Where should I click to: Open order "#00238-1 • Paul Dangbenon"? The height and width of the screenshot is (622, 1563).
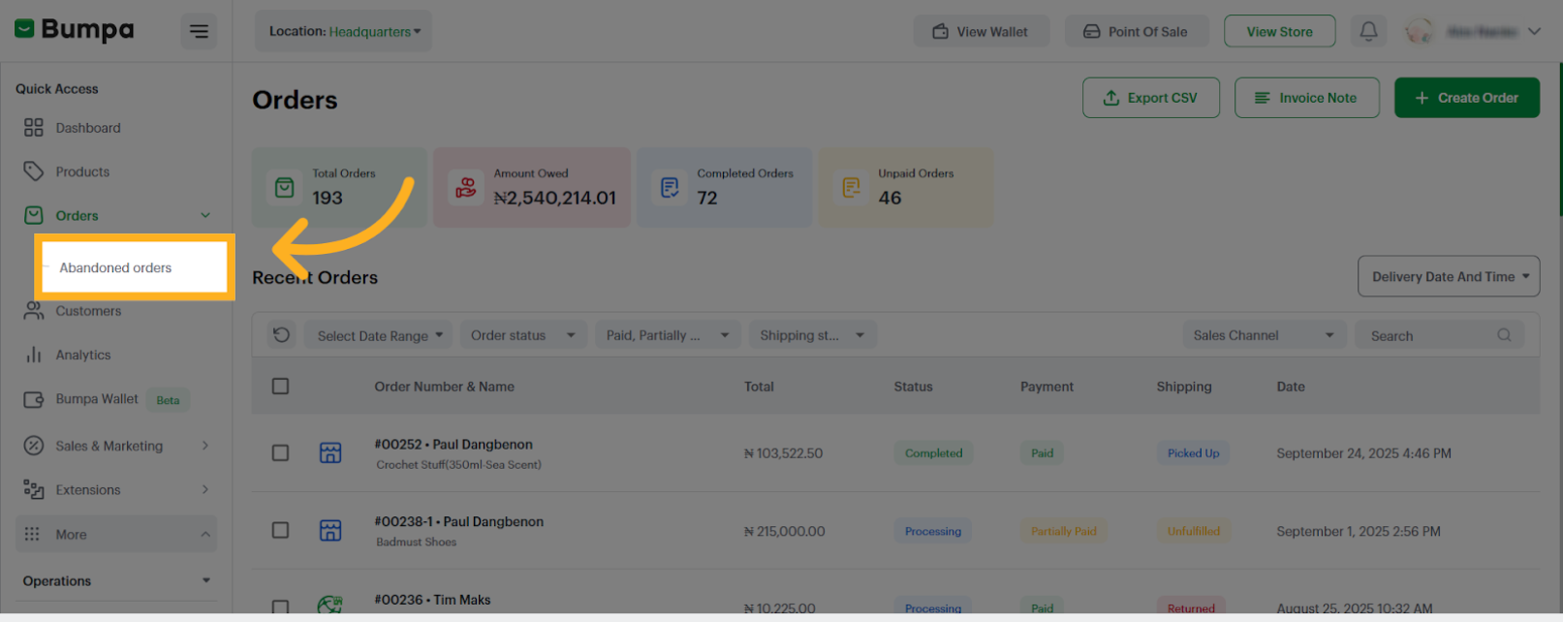[459, 521]
